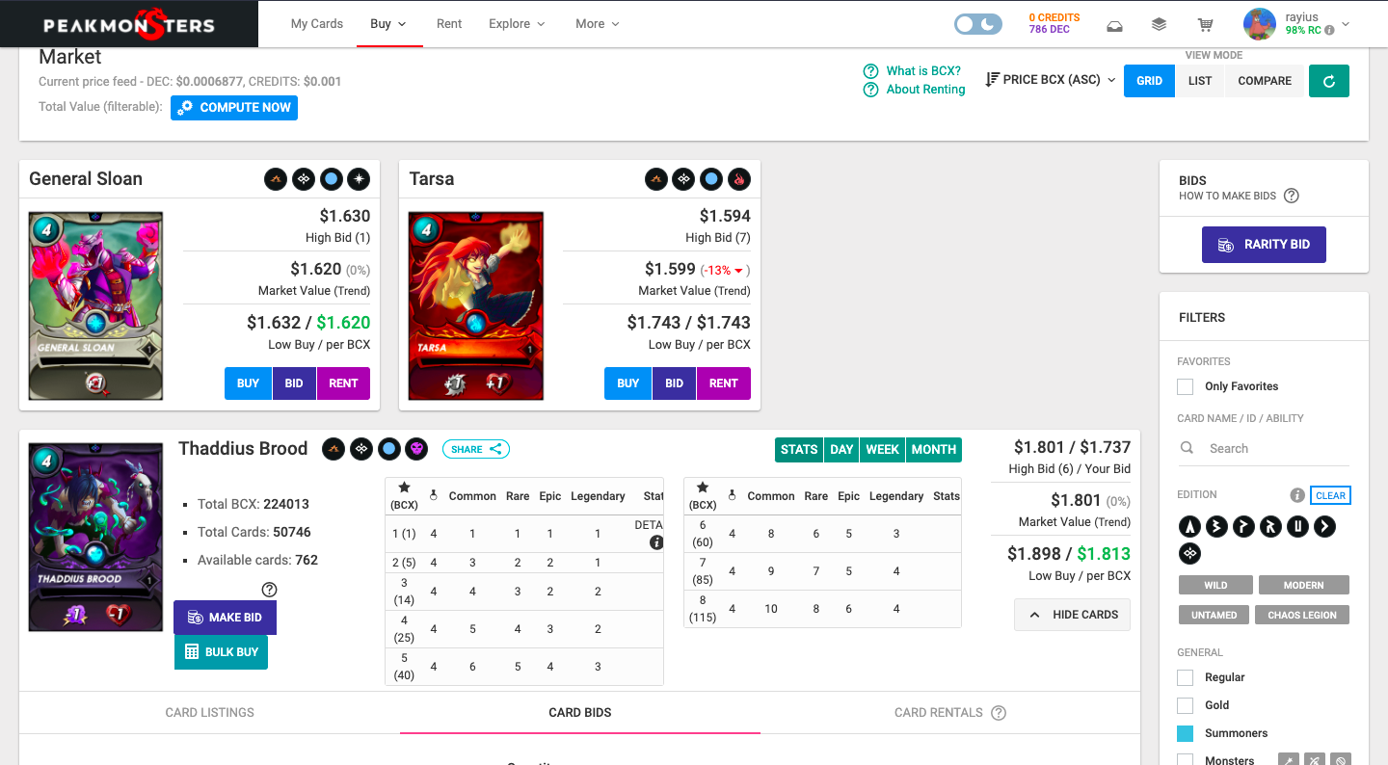Click the DETA info icon in stats table

[656, 542]
